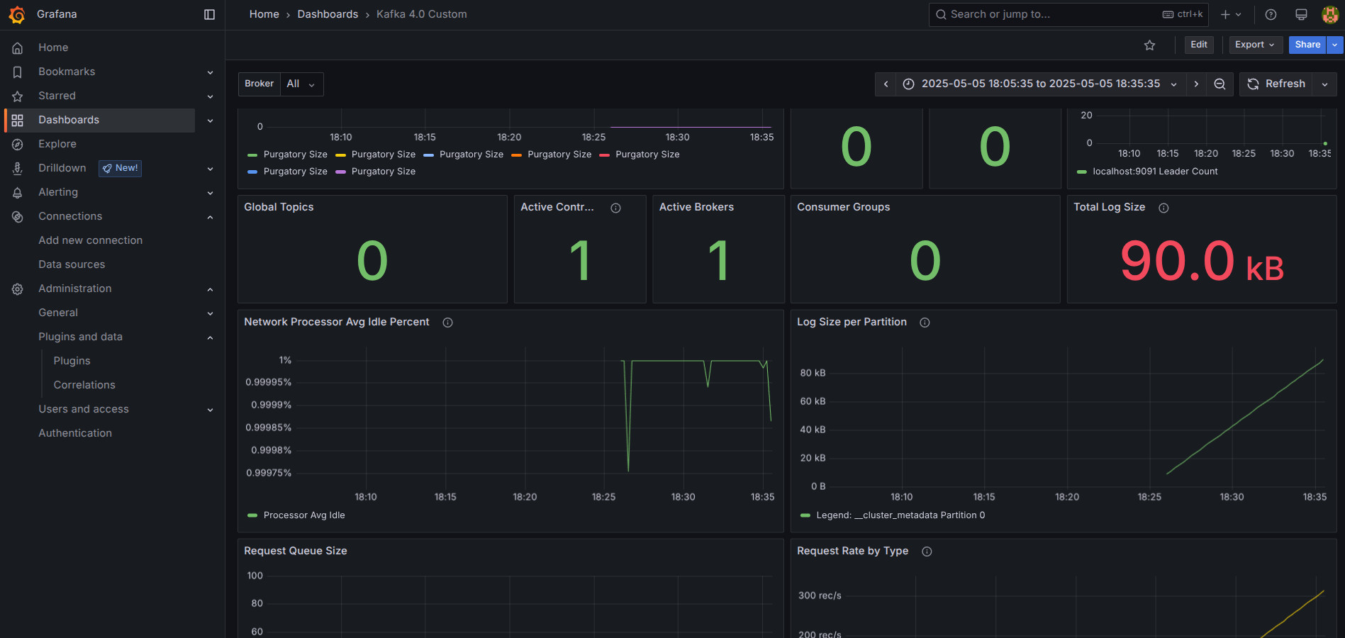Screen dimensions: 1345x638
Task: Open the Export dropdown
Action: [x=1255, y=45]
